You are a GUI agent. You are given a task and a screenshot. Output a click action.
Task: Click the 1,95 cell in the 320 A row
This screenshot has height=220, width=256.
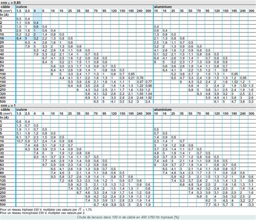point(140,94)
